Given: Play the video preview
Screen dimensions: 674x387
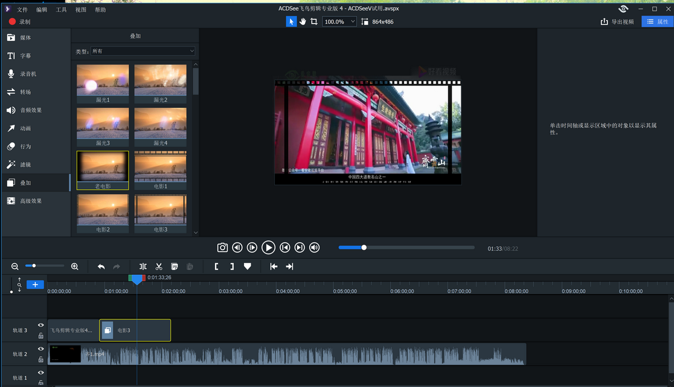Looking at the screenshot, I should pos(268,248).
